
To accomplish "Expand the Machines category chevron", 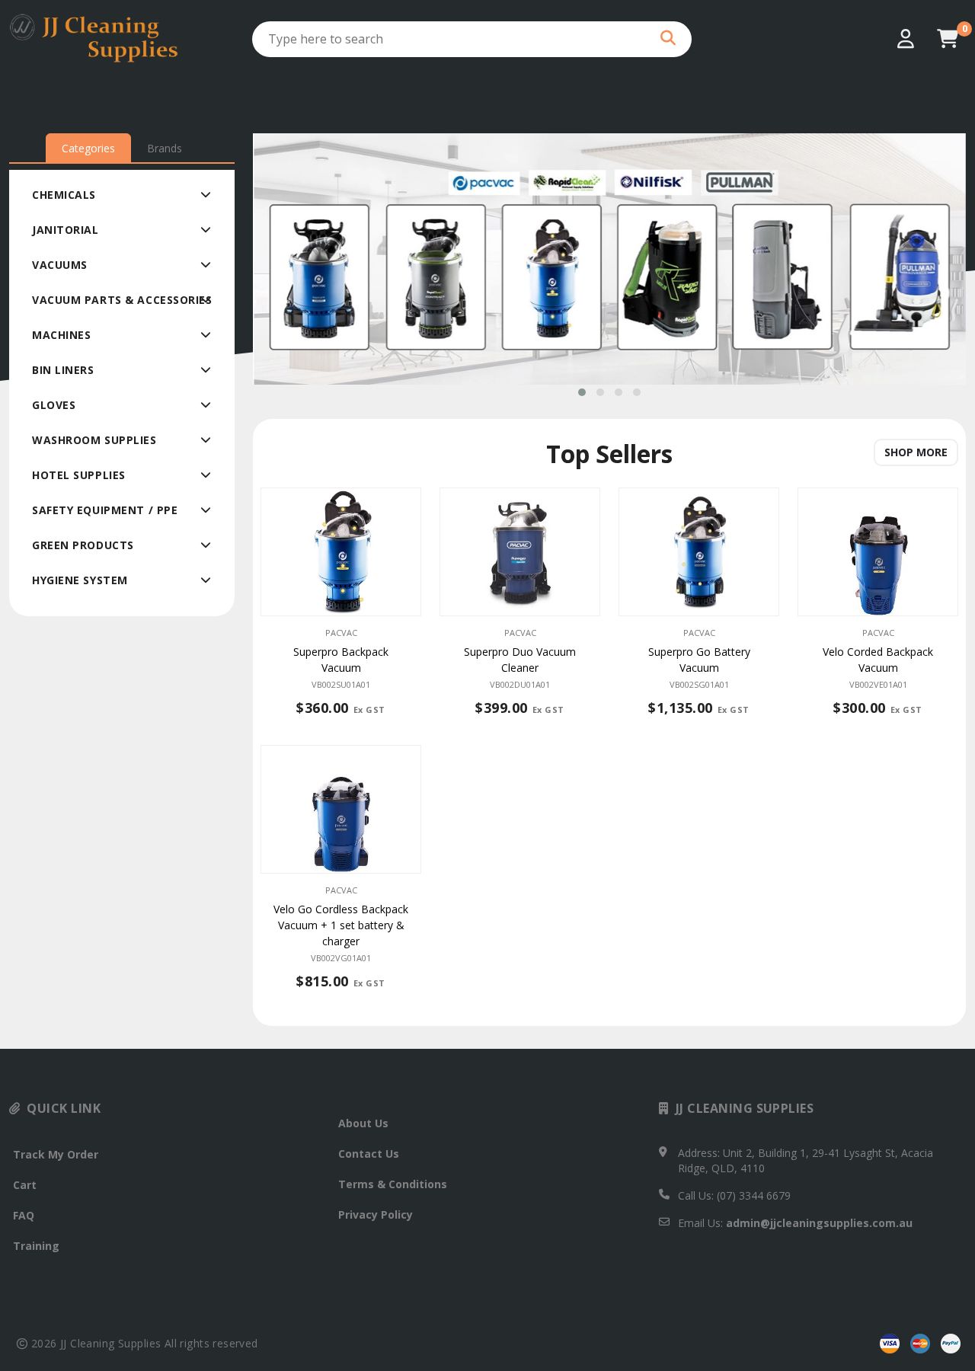I will click(206, 335).
